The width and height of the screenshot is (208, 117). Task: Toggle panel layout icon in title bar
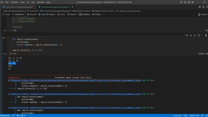(x=185, y=2)
